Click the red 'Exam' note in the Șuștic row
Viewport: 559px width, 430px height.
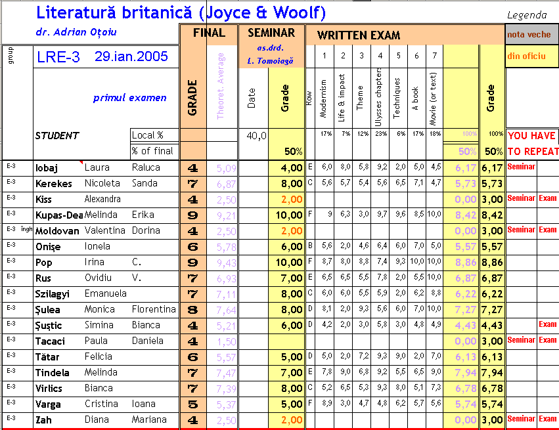point(548,324)
